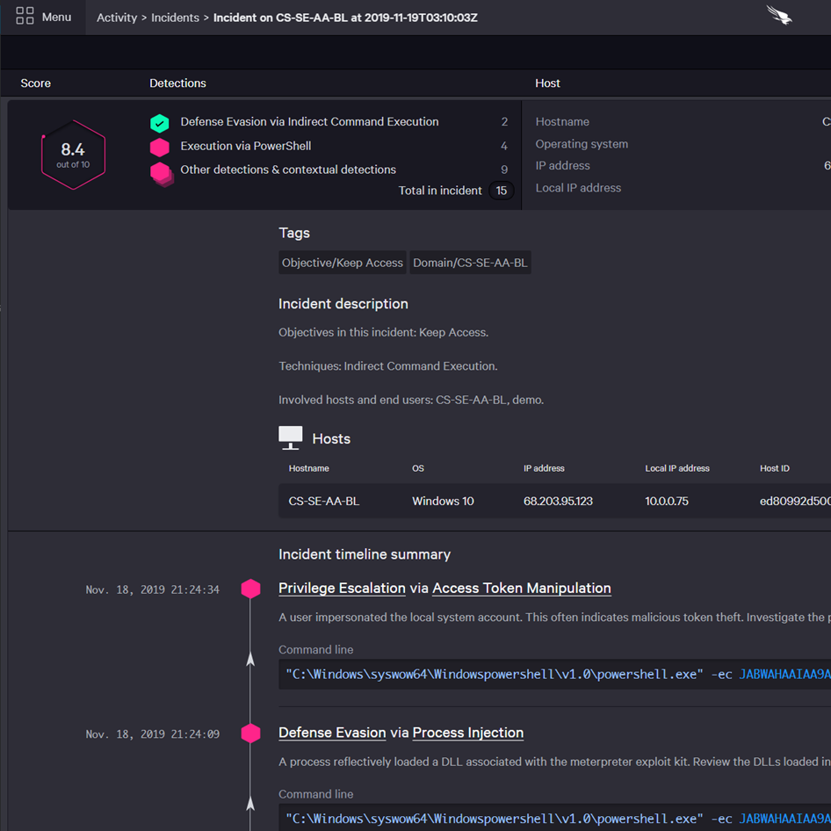Click the Objective/Keep Access tag
This screenshot has height=831, width=831.
click(342, 262)
